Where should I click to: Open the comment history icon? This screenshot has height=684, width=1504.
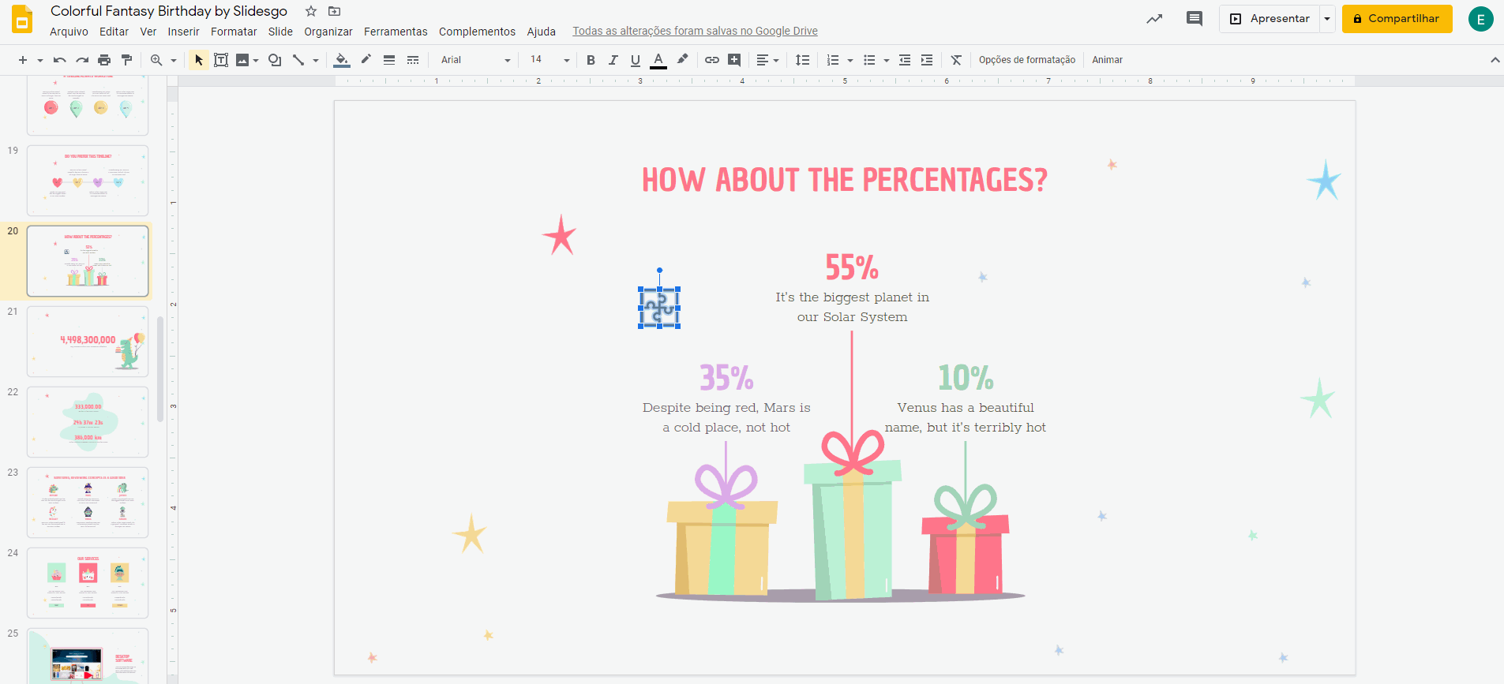(1195, 19)
